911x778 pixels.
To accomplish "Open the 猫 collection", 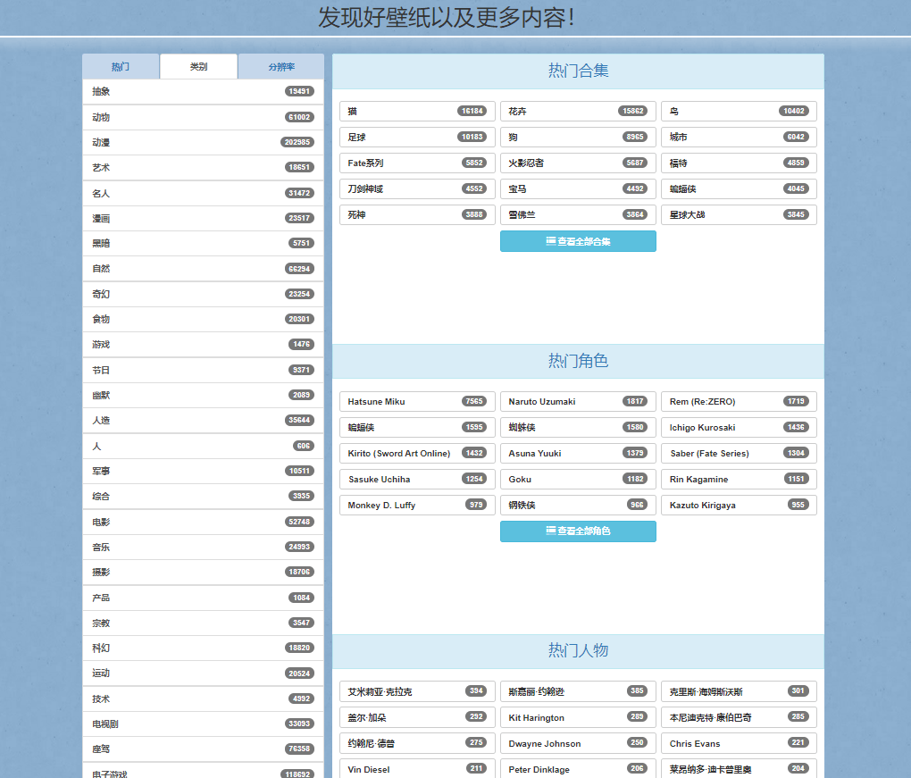I will tap(417, 111).
